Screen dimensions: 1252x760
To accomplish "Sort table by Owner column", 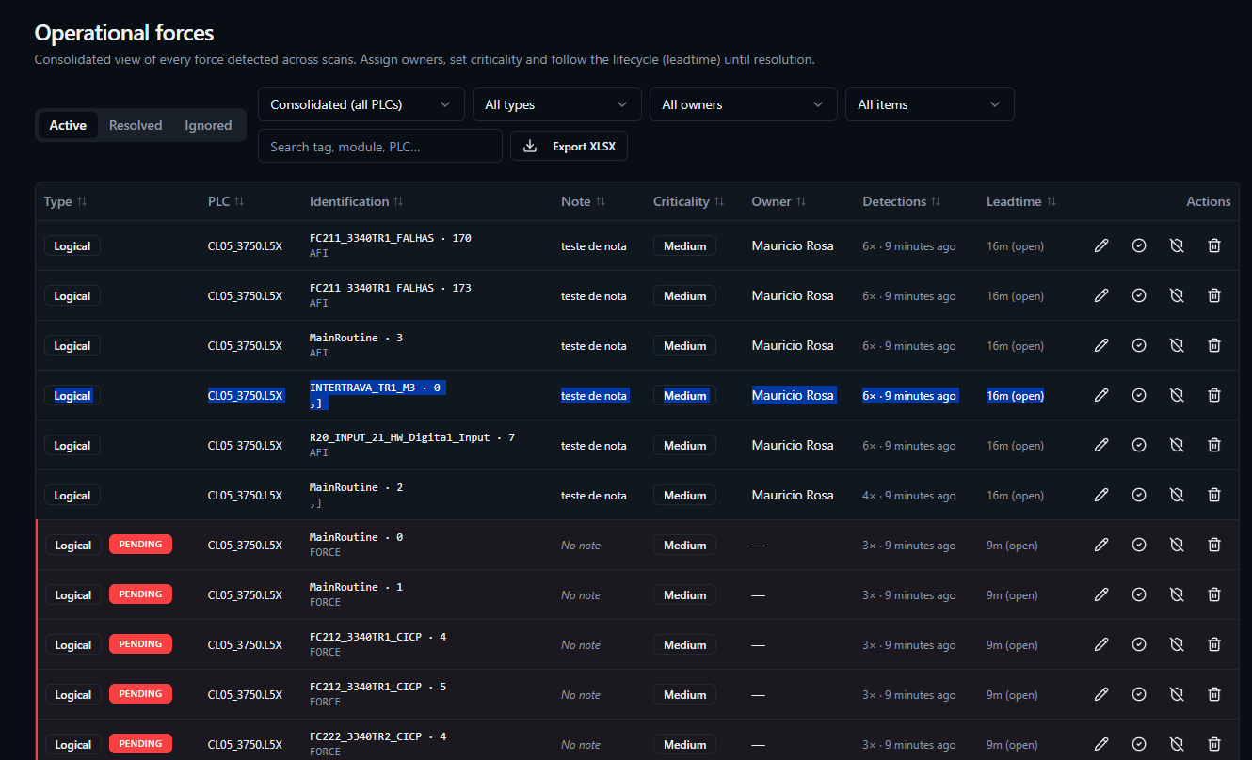I will click(777, 201).
